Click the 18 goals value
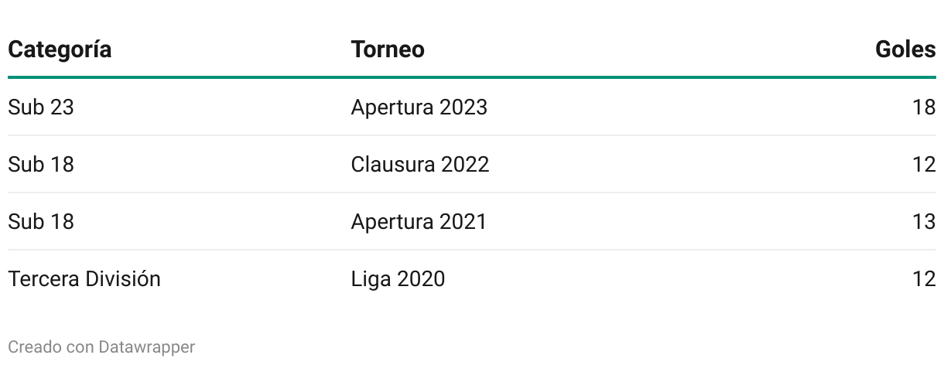 coord(924,107)
